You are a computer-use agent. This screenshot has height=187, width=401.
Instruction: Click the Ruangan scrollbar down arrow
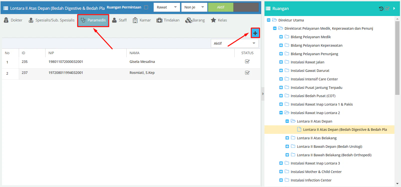397,184
